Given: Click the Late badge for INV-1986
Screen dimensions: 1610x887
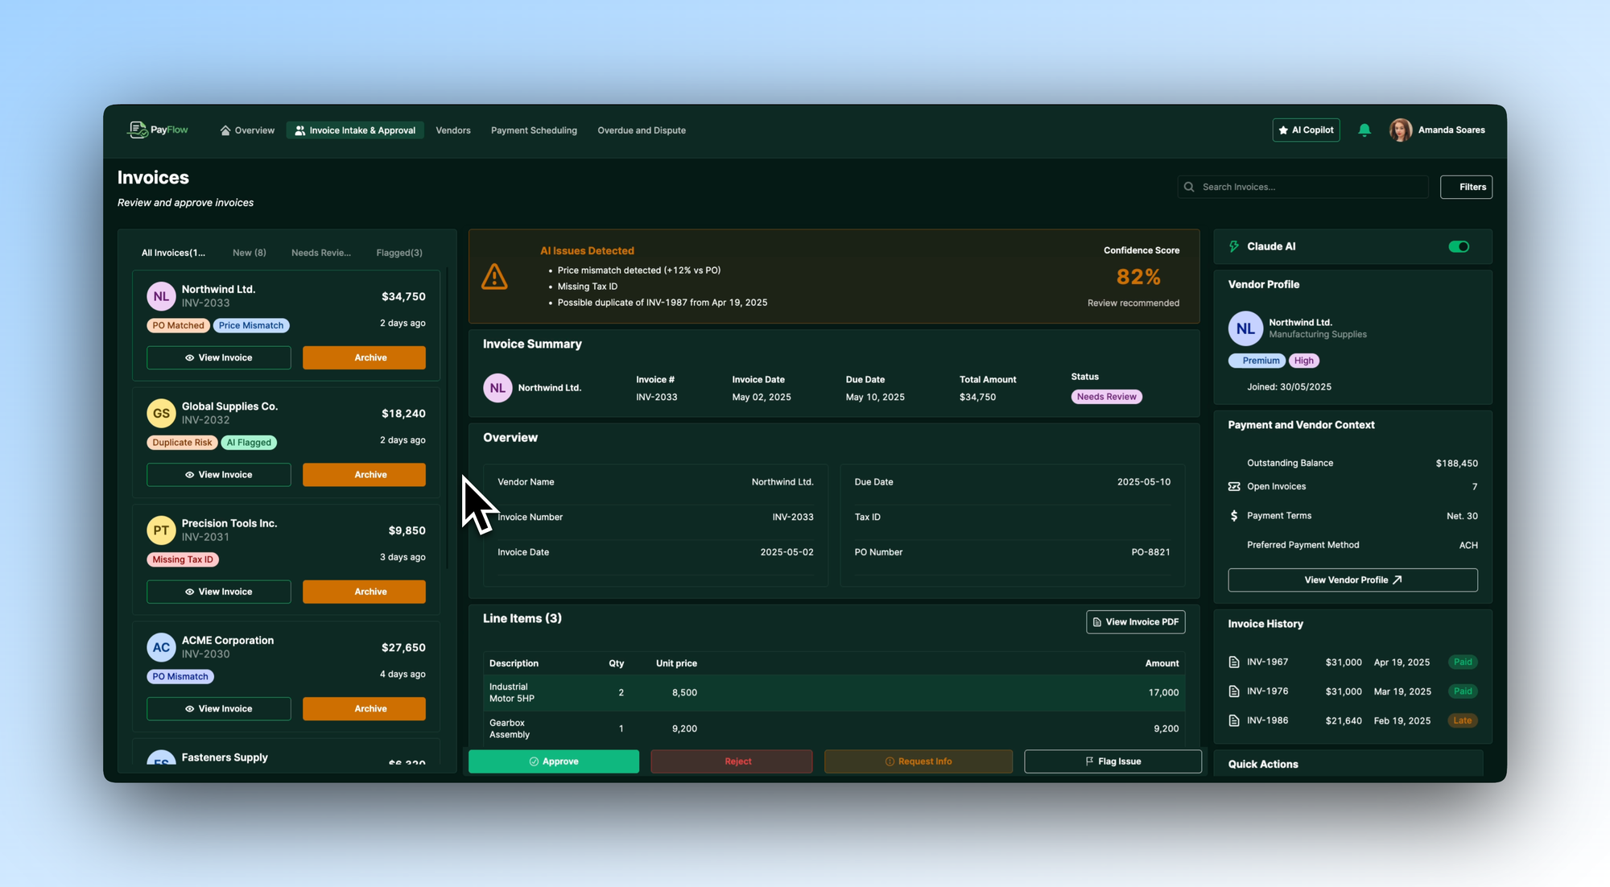Looking at the screenshot, I should pyautogui.click(x=1463, y=720).
